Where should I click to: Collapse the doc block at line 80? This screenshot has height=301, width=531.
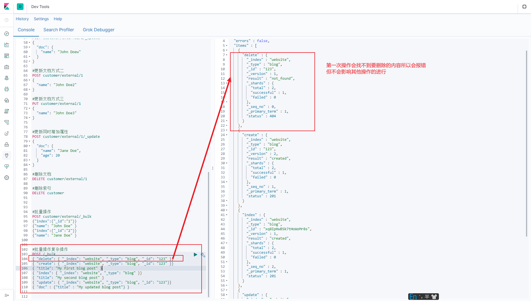[30, 146]
